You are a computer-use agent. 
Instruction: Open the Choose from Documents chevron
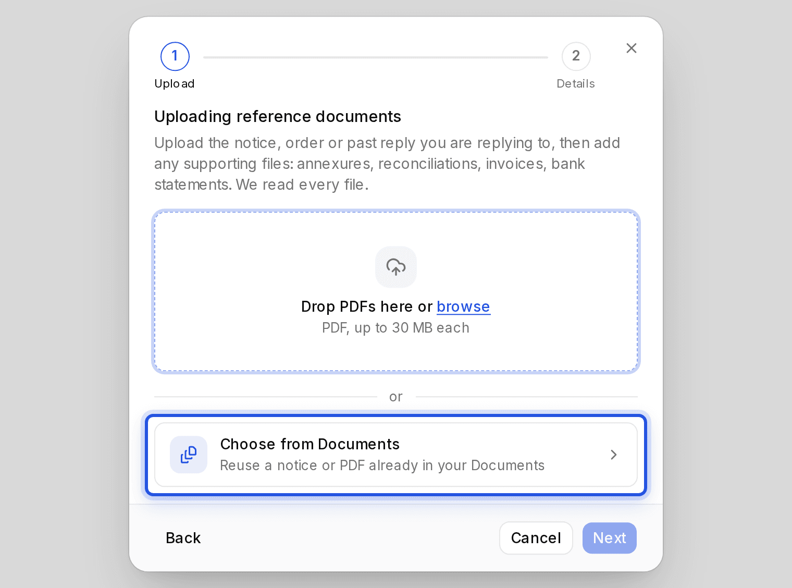614,455
